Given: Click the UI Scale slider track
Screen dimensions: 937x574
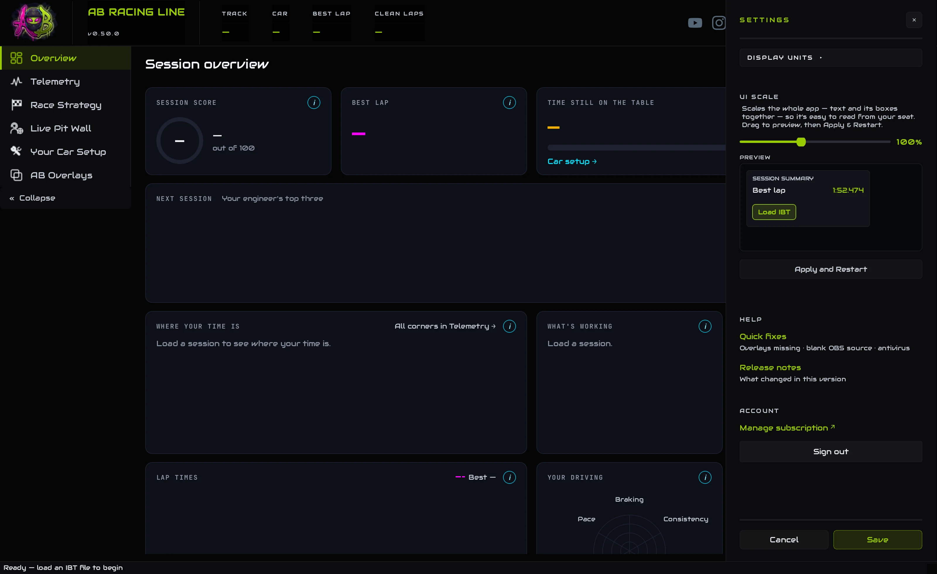Looking at the screenshot, I should [x=815, y=142].
